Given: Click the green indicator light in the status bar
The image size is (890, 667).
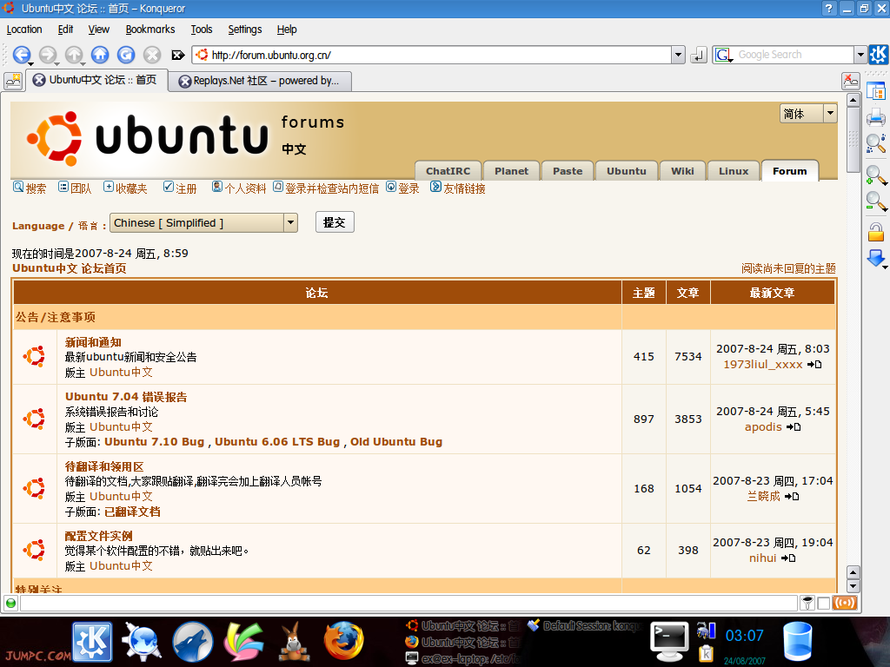Looking at the screenshot, I should [x=10, y=603].
